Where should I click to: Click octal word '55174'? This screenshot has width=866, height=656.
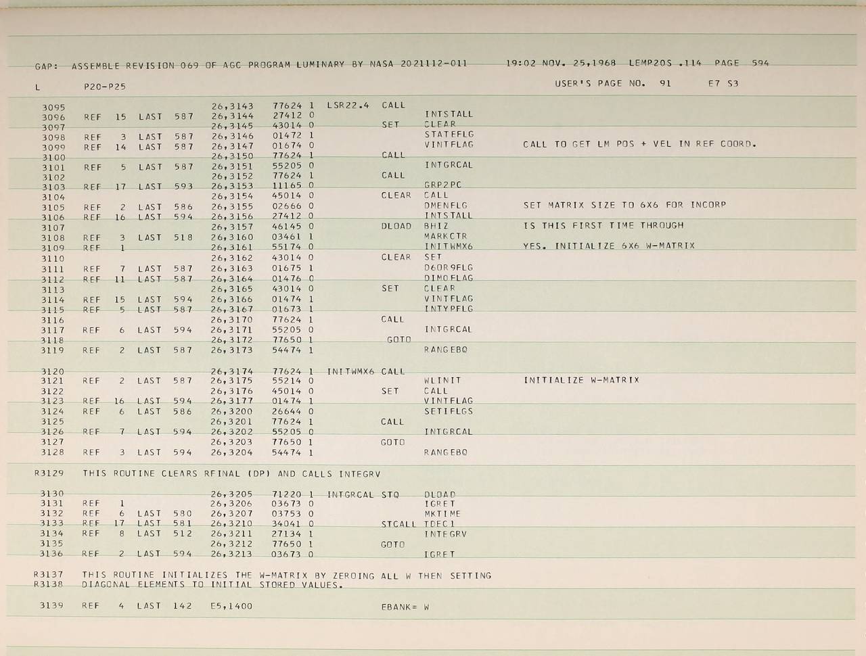tap(286, 248)
